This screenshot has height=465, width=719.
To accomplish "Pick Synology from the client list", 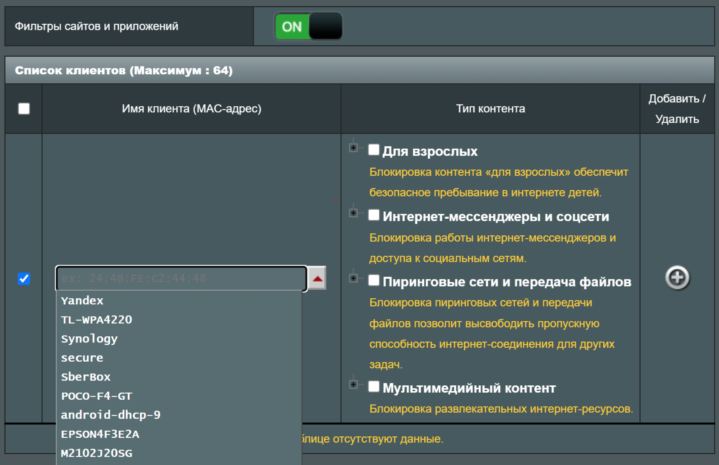I will coord(89,339).
